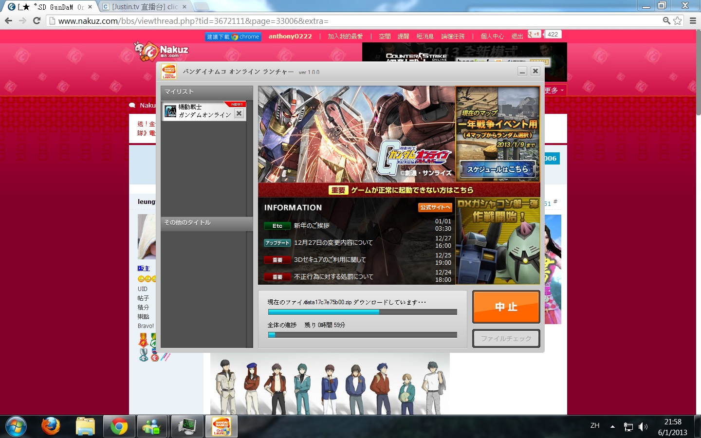Show hidden tray icons arrow
The height and width of the screenshot is (438, 701).
tap(612, 427)
